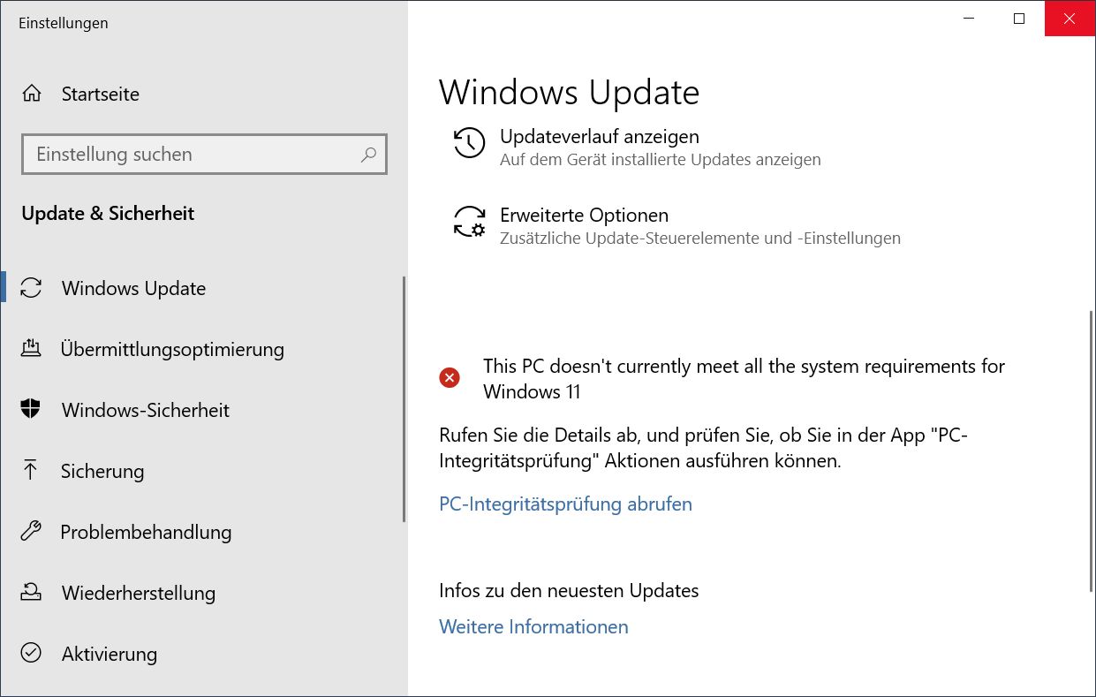Click the Aktivierung checkmark circle icon
Screen dimensions: 1096x697
pos(31,654)
